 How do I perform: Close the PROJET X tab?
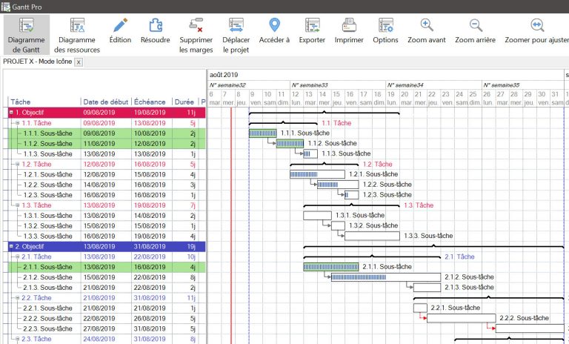(x=79, y=62)
